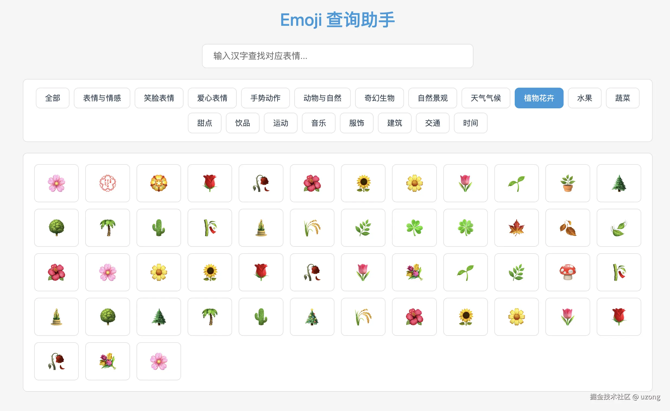Open the 水果 category
The height and width of the screenshot is (411, 670).
tap(584, 98)
